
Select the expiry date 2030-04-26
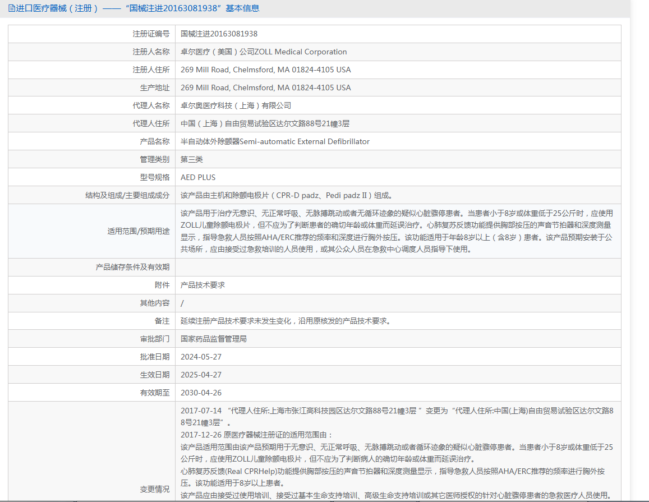pos(201,393)
